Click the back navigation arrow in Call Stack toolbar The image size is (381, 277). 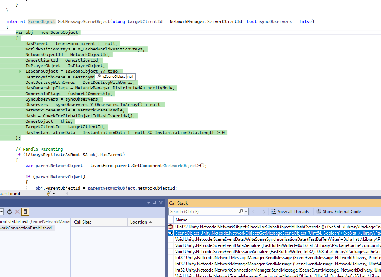click(x=254, y=212)
